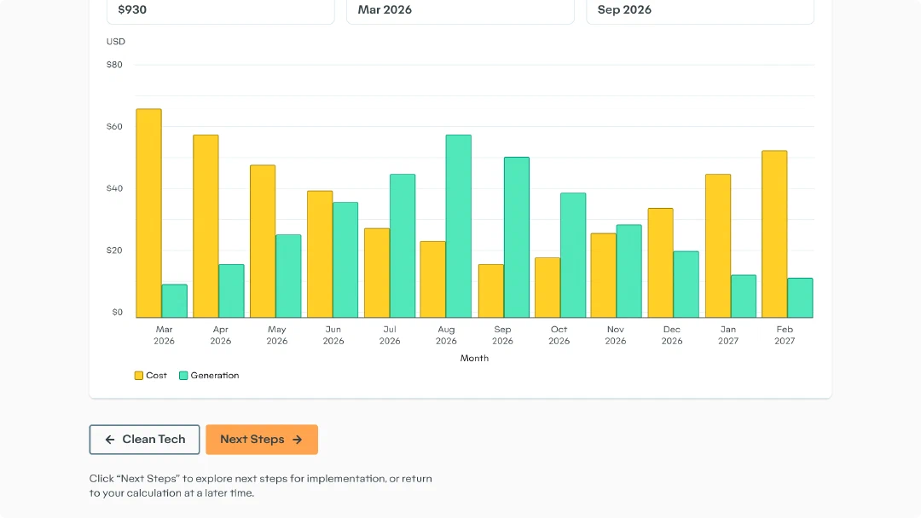Click the Jan 2027 axis label
The width and height of the screenshot is (921, 518).
[727, 335]
